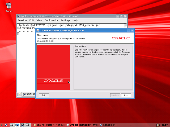
Task: Click Next in the Oracle Installer
Action: [126, 95]
